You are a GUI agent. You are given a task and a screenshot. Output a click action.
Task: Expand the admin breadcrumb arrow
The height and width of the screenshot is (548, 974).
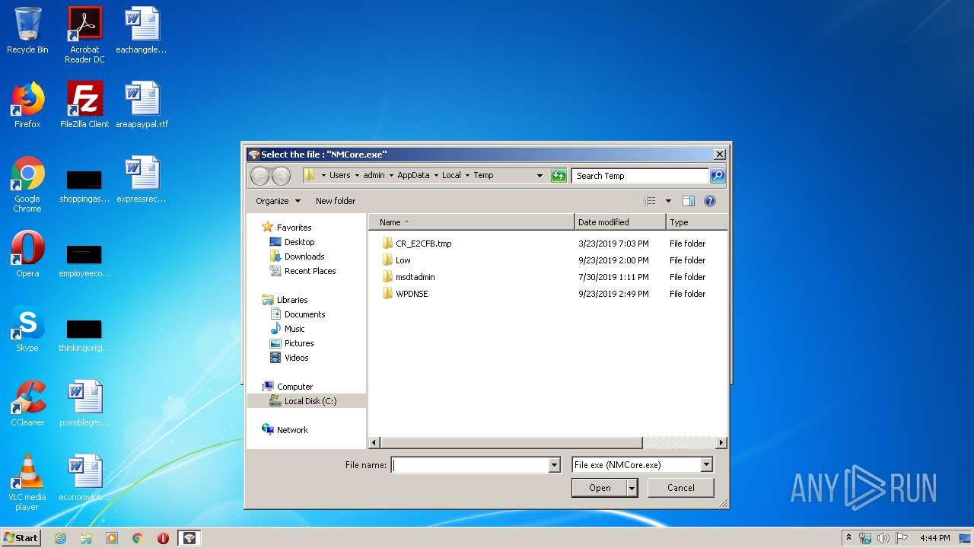click(391, 175)
